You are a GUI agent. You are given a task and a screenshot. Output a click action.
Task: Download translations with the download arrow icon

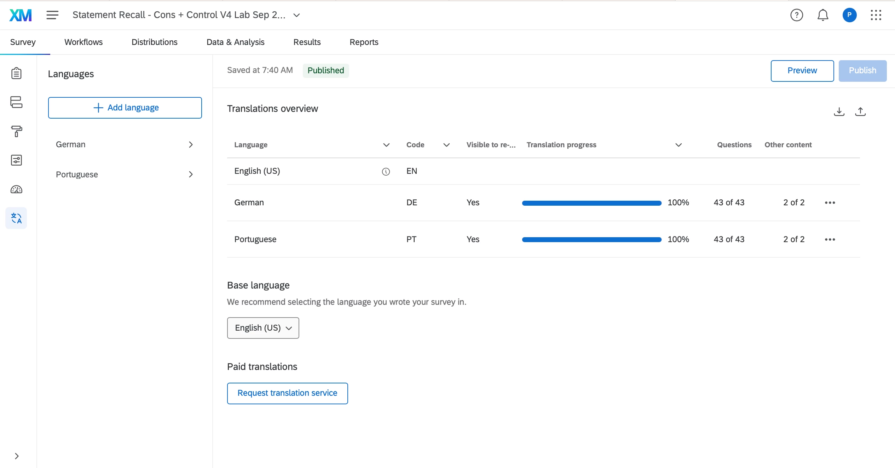(x=839, y=112)
